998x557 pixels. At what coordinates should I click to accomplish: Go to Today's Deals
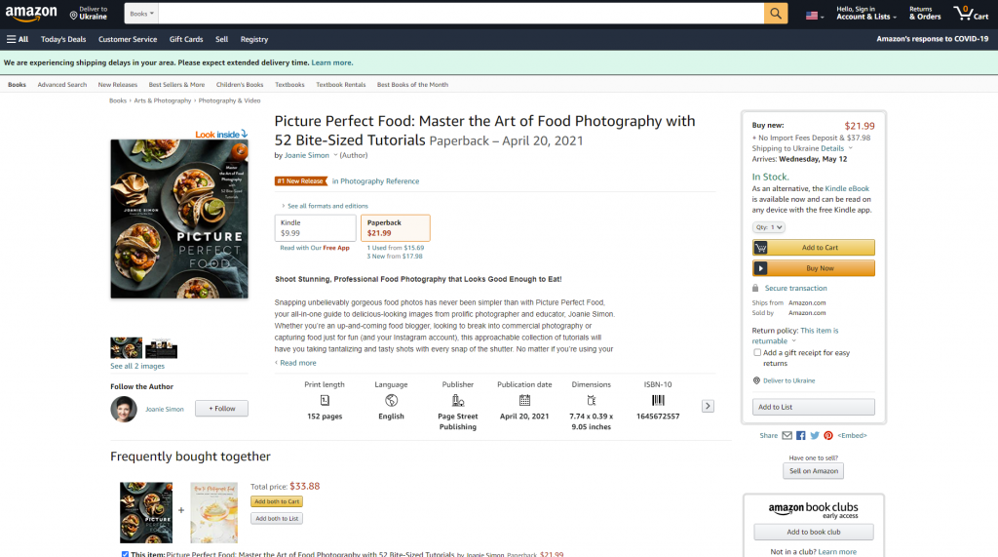coord(63,39)
